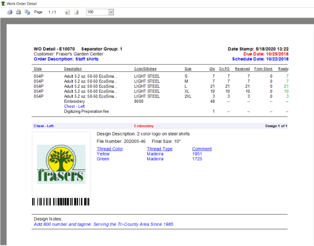Select the Thread Type header link
The image size is (314, 246).
(160, 149)
